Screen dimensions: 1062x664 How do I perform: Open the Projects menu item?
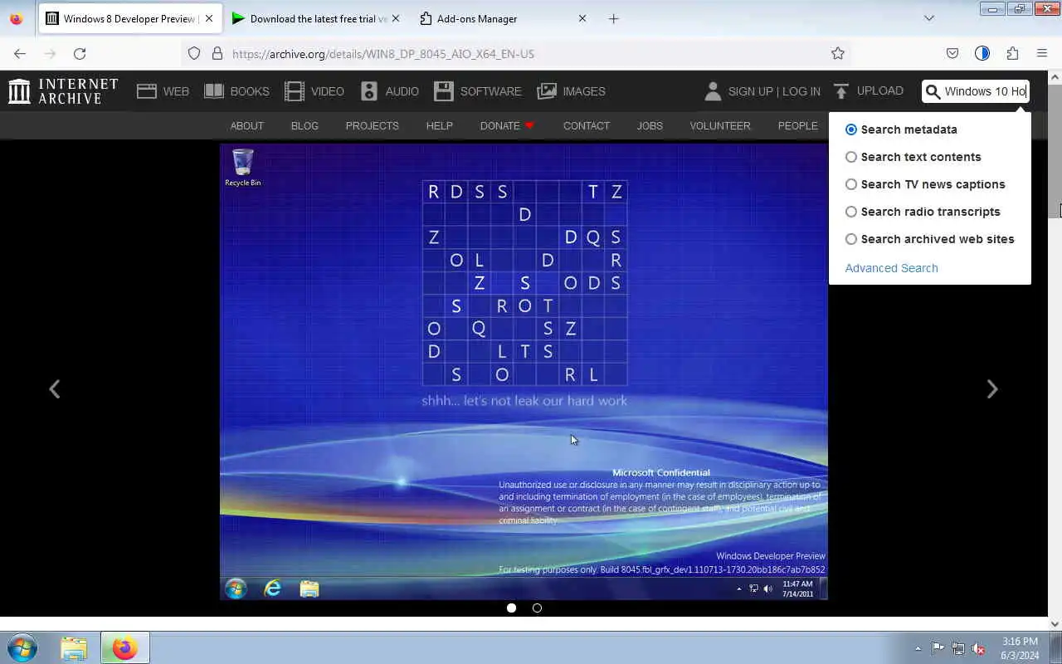tap(372, 125)
